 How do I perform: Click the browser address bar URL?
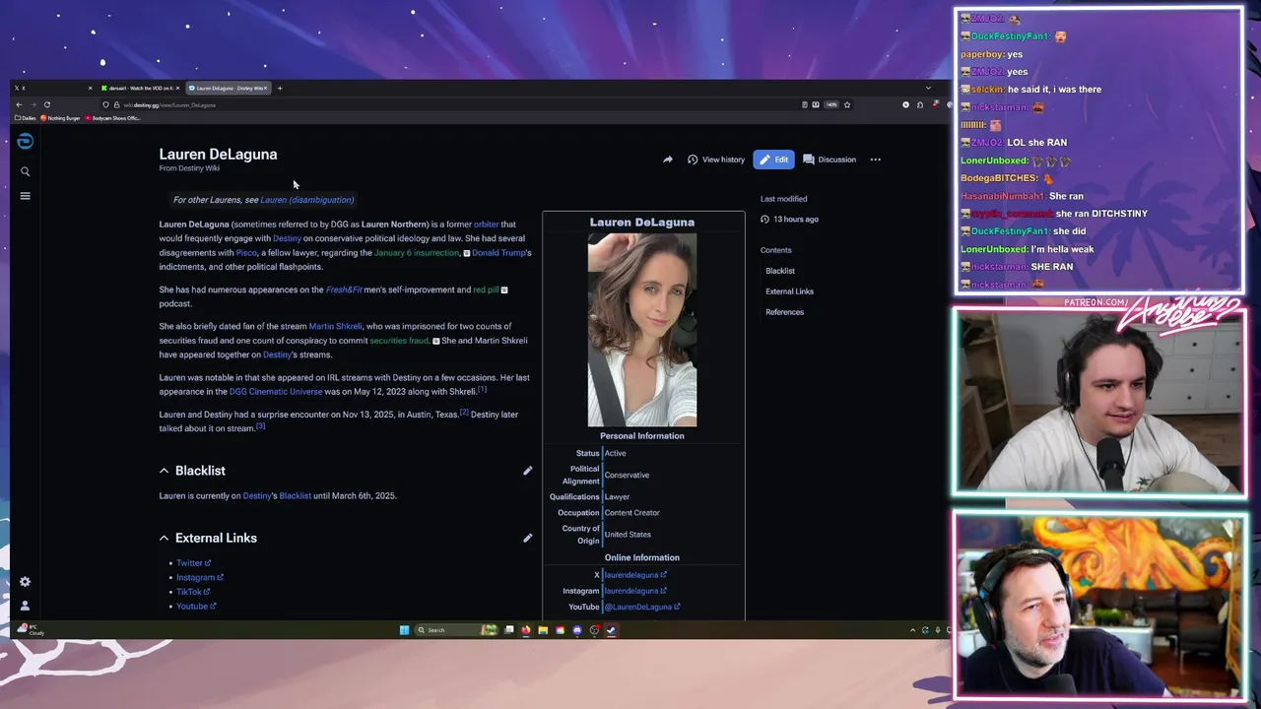(x=169, y=104)
